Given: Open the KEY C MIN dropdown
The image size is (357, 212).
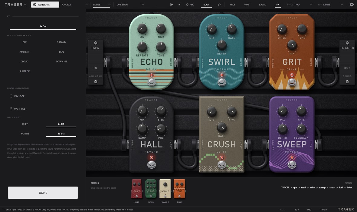Looking at the screenshot, I should click(330, 5).
